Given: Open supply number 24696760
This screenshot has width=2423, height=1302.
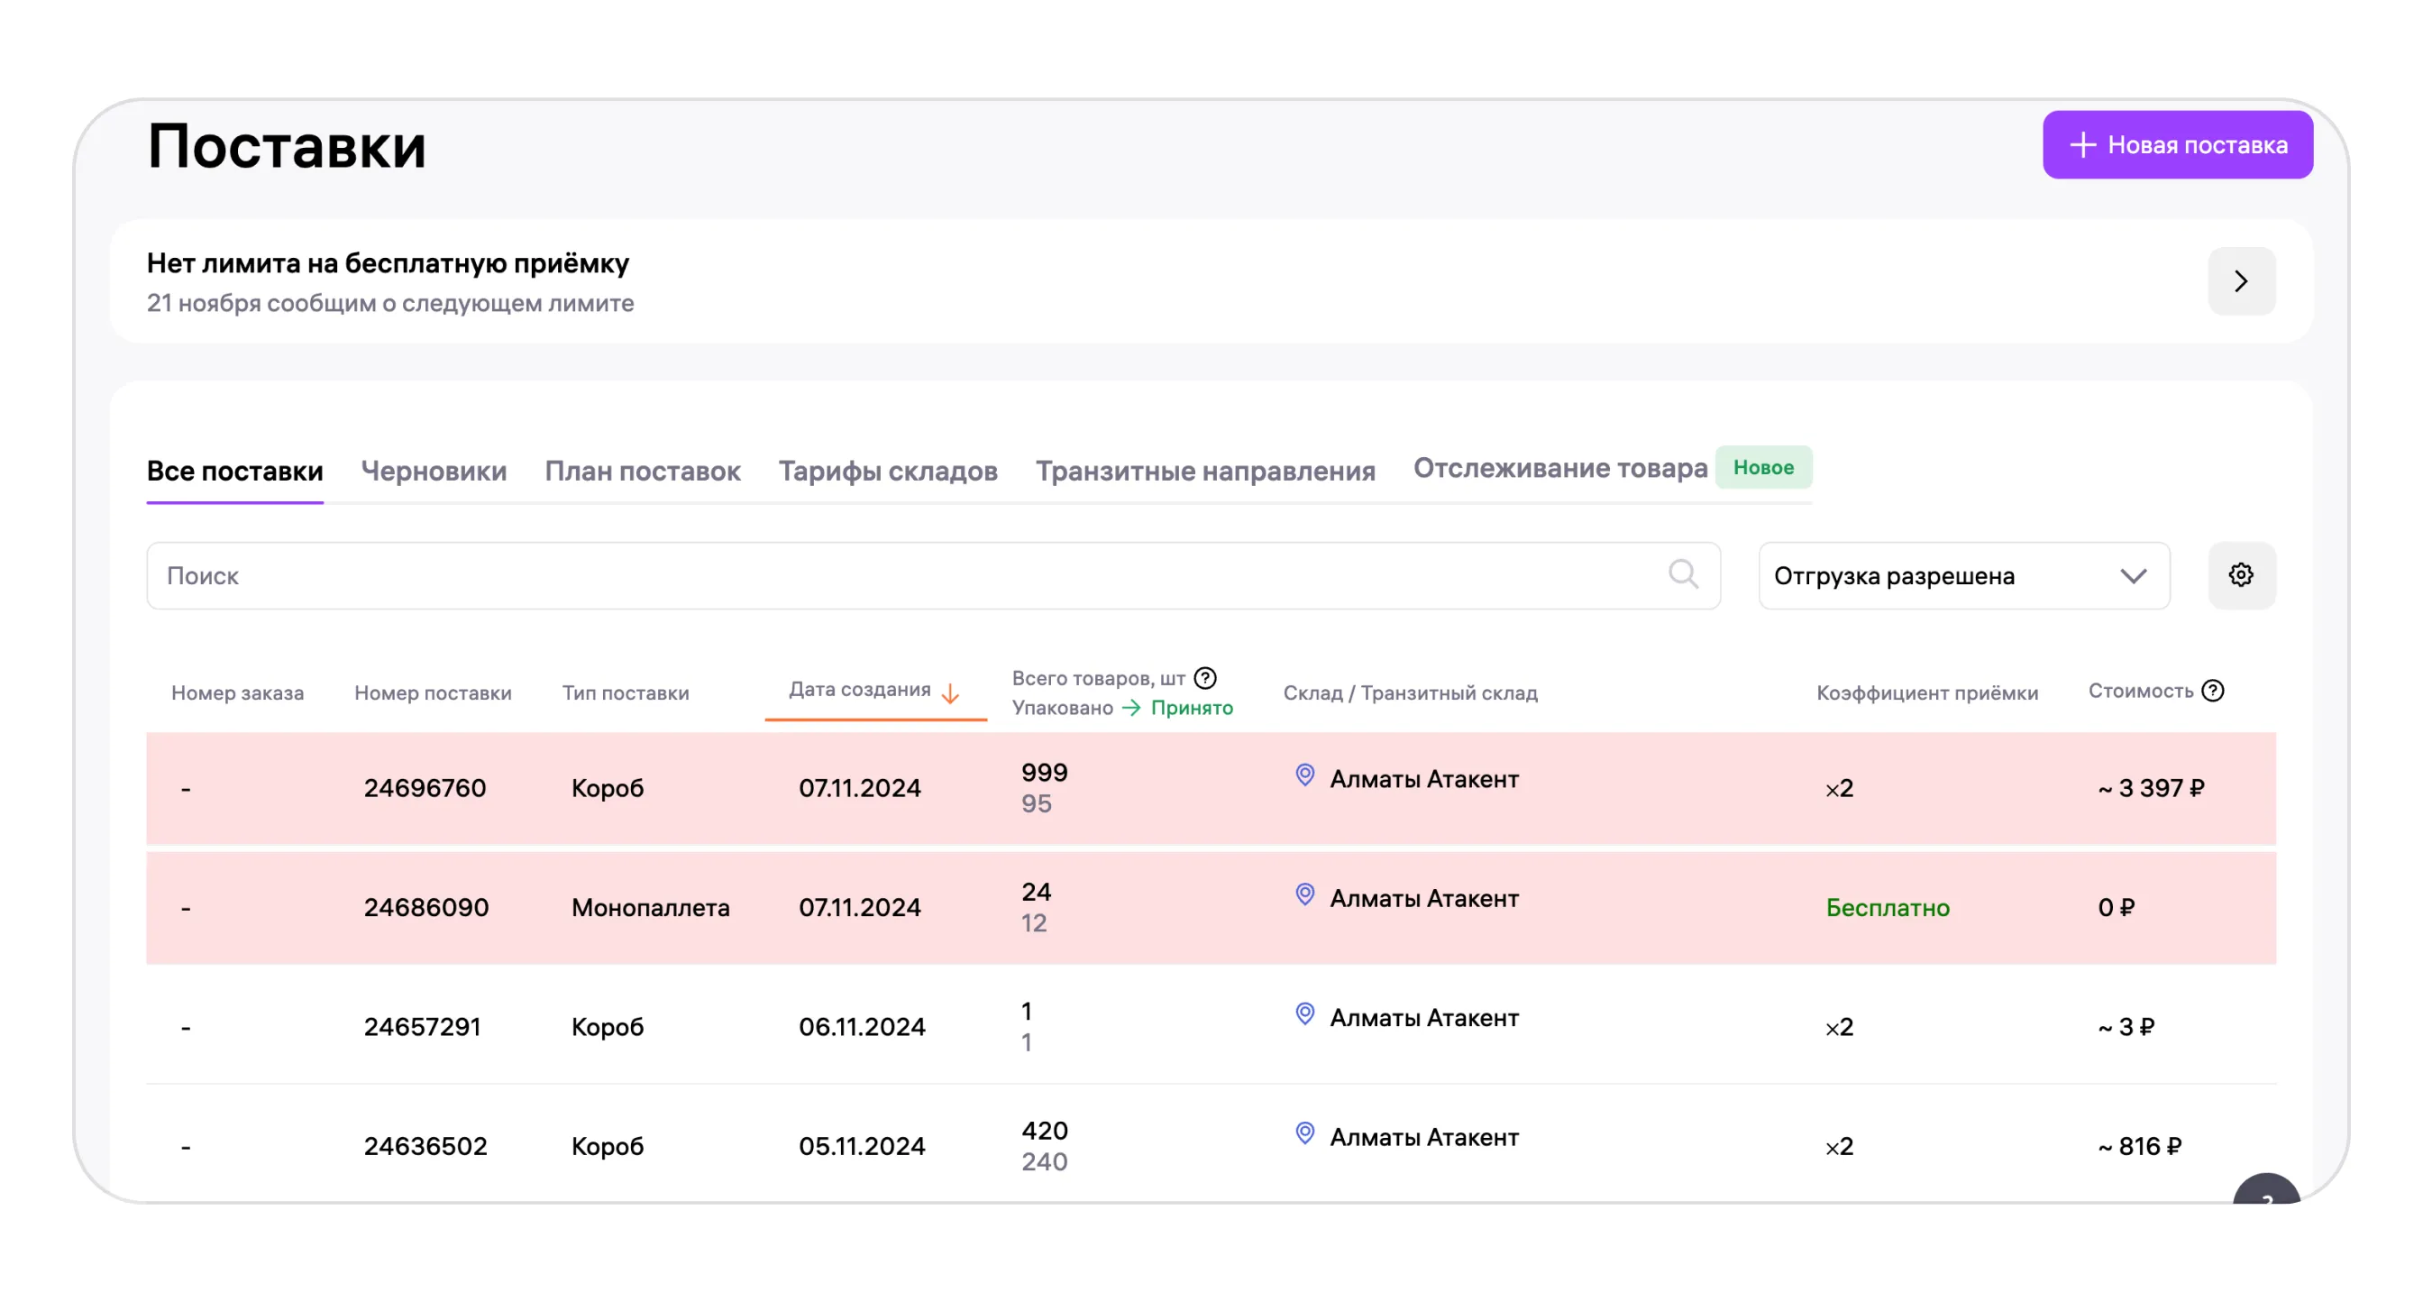Looking at the screenshot, I should point(425,788).
